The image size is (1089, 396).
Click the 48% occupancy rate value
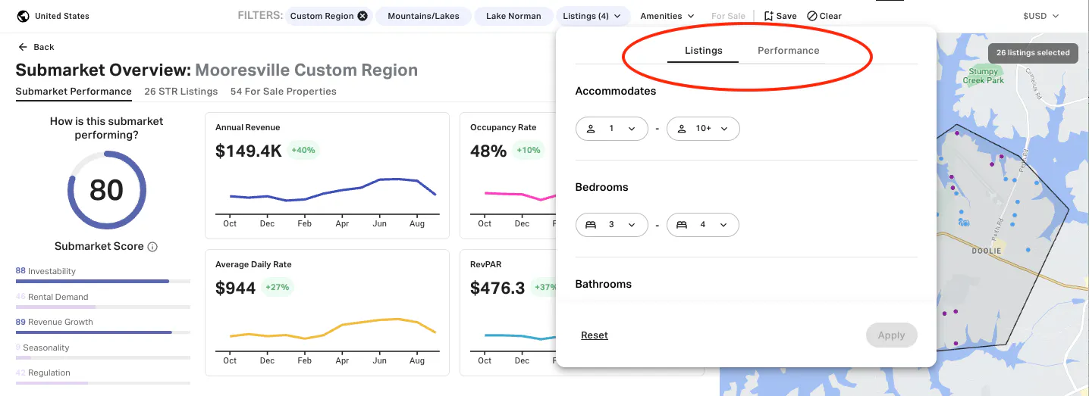488,151
